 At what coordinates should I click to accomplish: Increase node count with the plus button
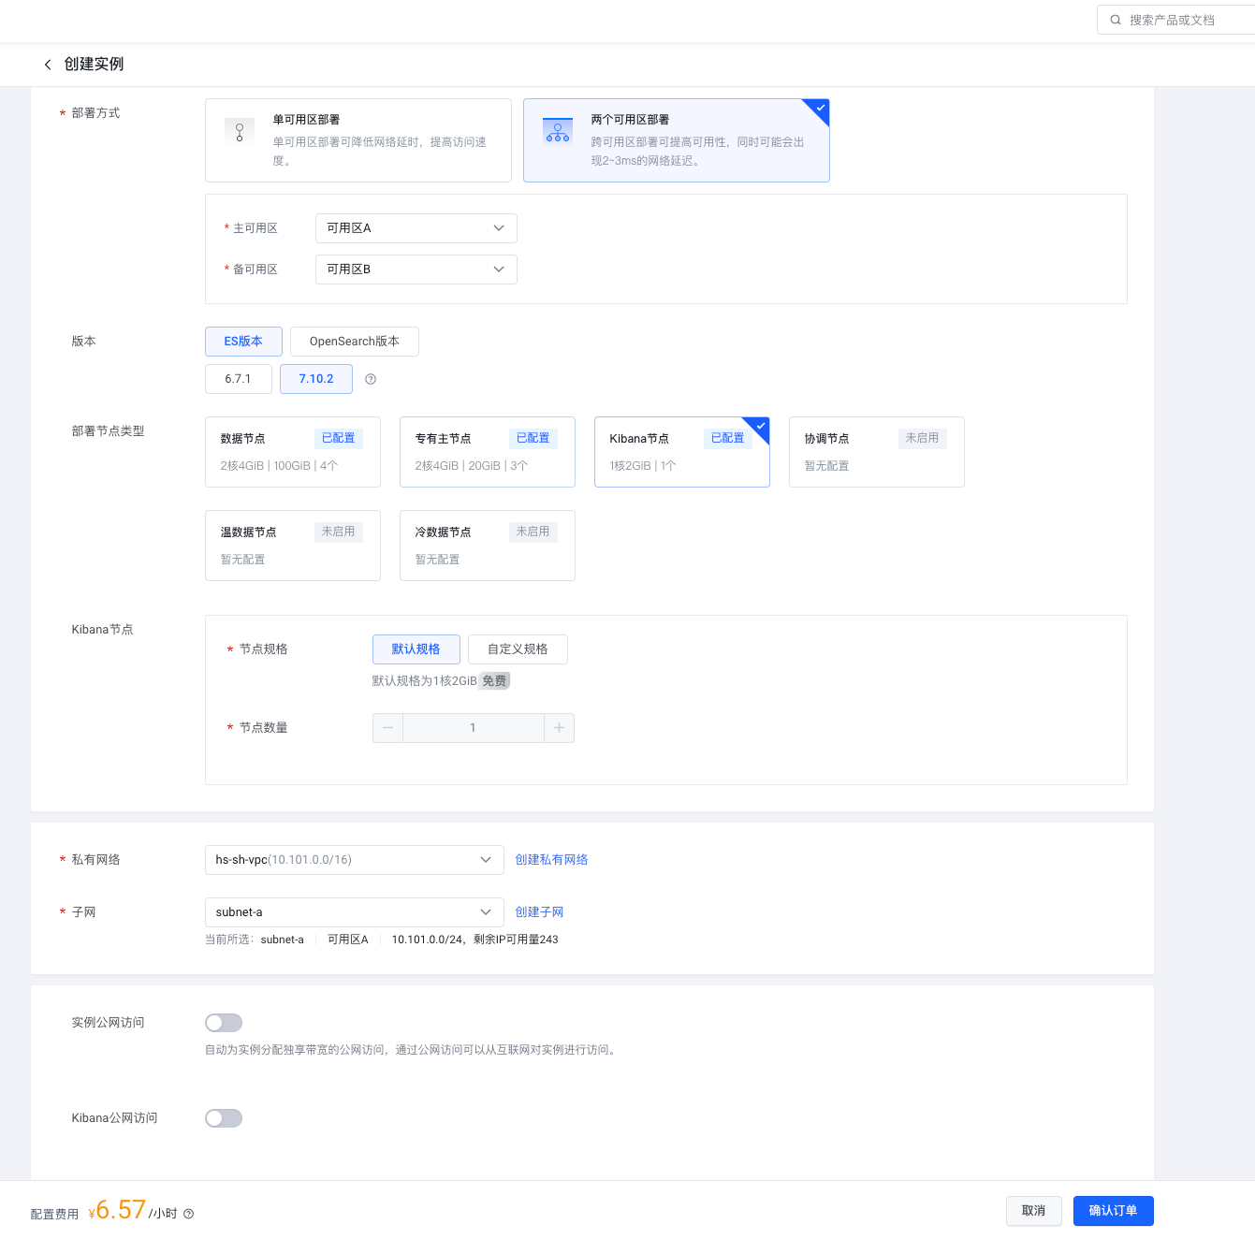(559, 728)
